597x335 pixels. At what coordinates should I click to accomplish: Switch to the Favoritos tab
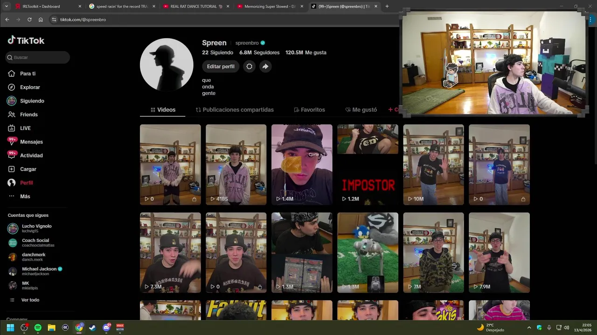pyautogui.click(x=309, y=110)
